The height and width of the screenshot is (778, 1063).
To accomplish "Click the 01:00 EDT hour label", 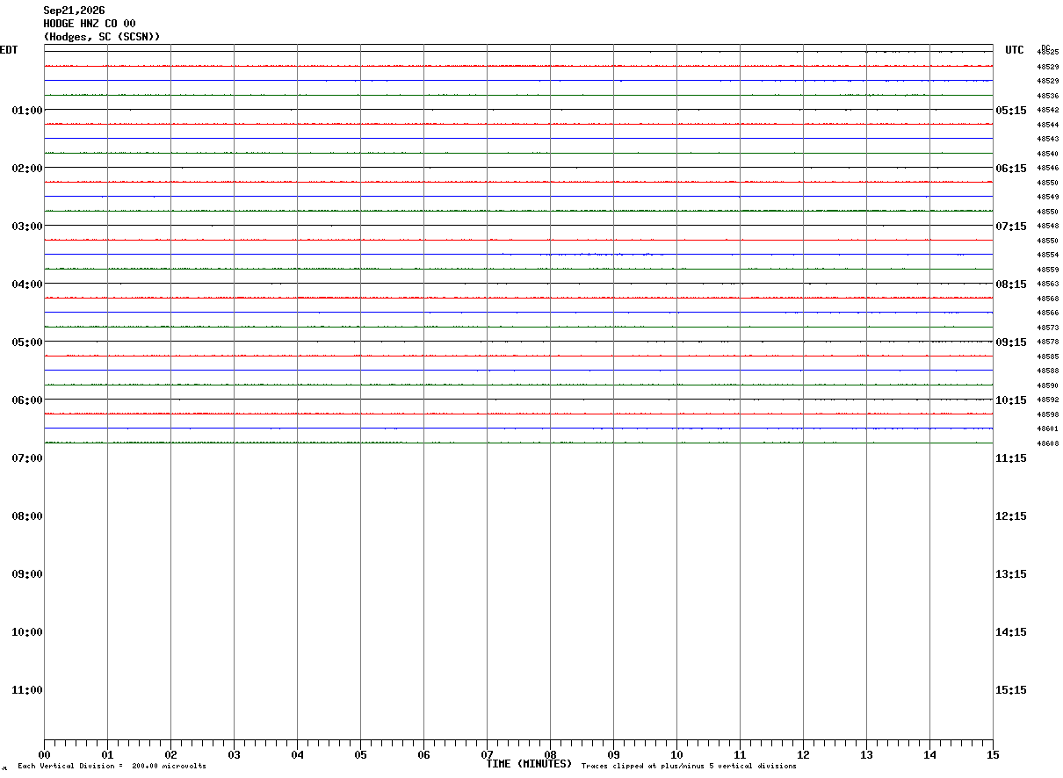I will pos(27,110).
